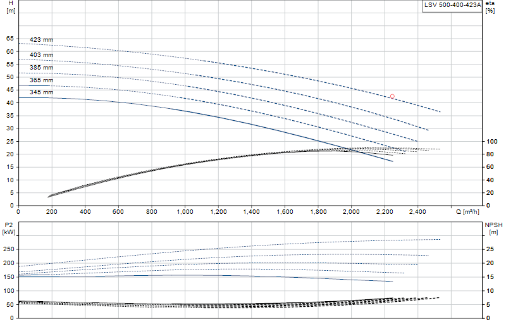Select the '345 mm' impeller curve label
This screenshot has width=506, height=329.
[x=41, y=92]
